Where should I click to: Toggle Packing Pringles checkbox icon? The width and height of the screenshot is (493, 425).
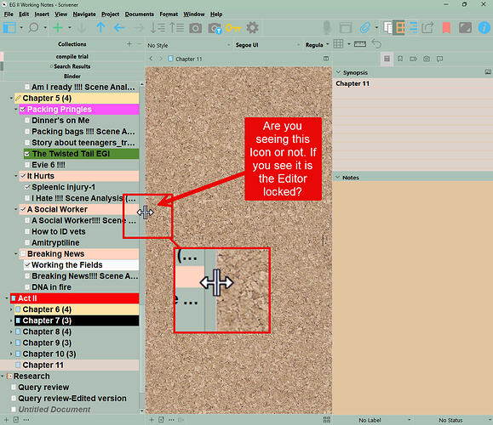point(23,110)
